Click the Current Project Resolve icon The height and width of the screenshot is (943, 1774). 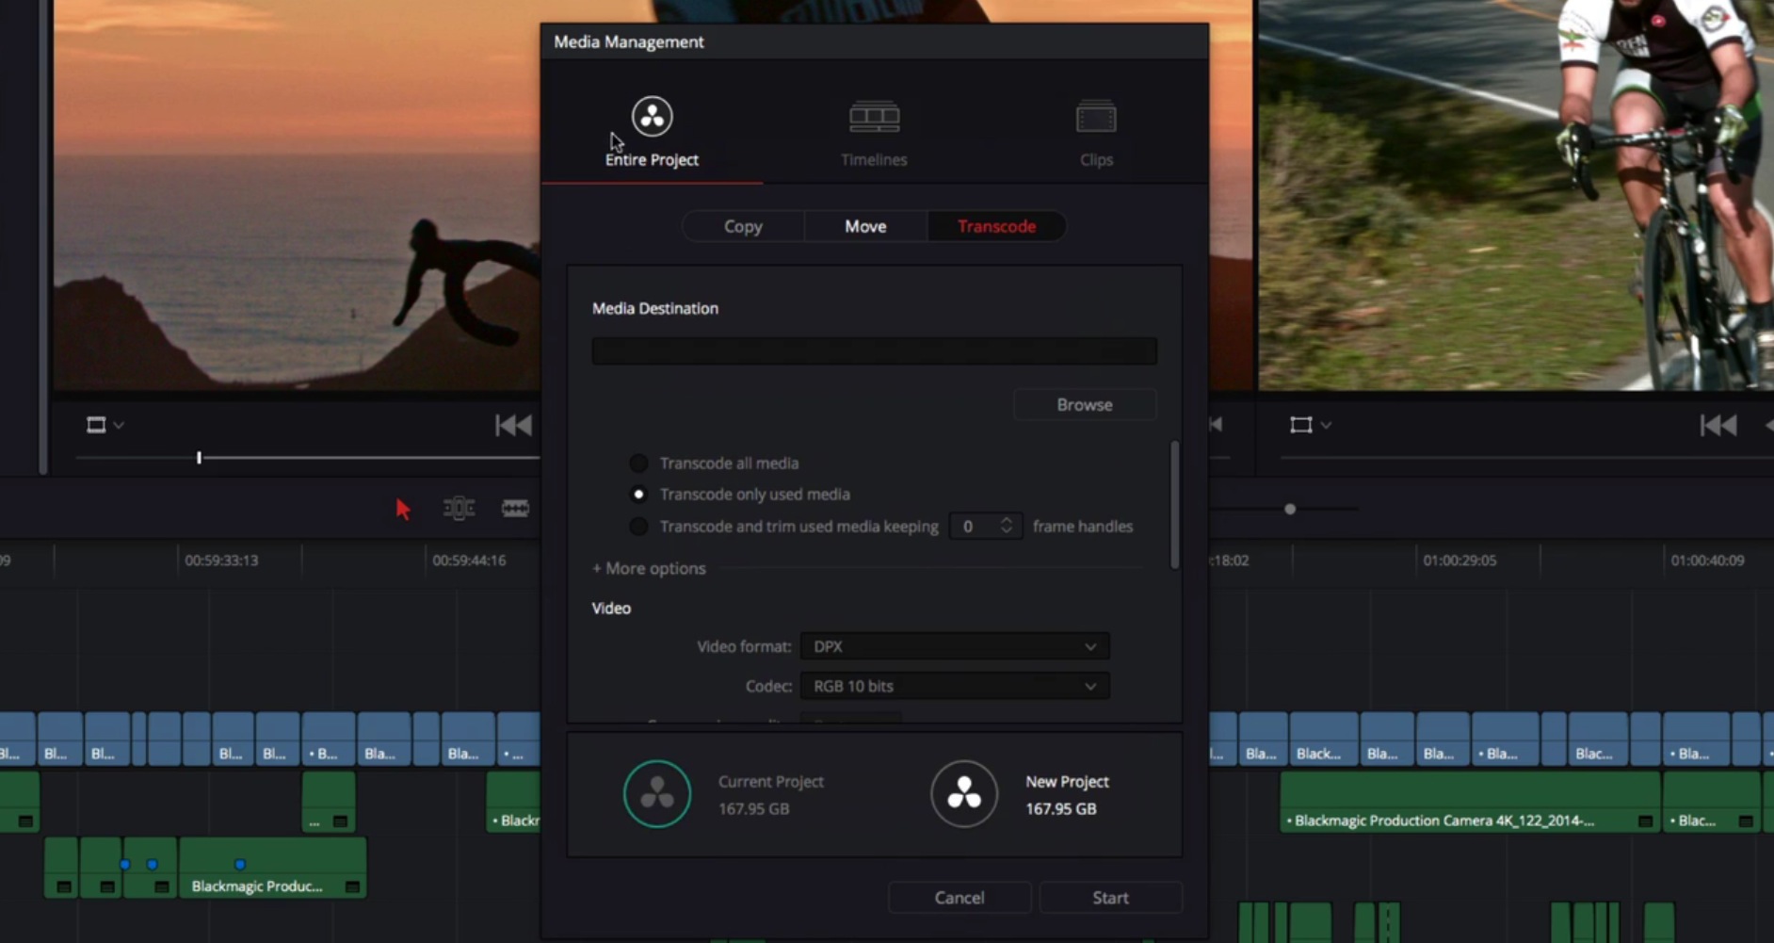click(x=656, y=794)
